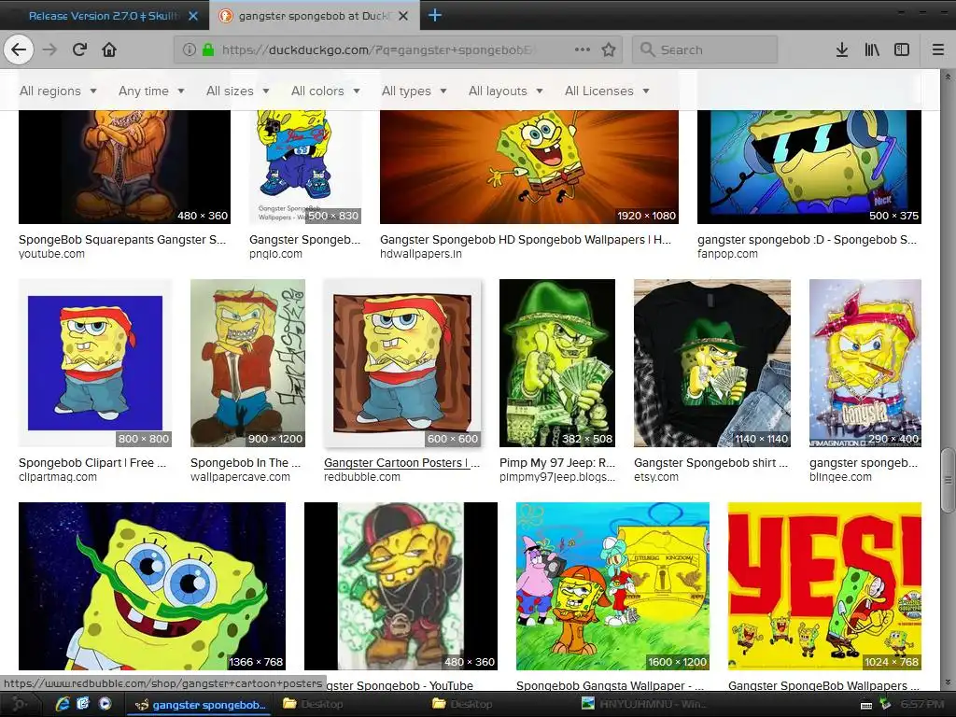The width and height of the screenshot is (956, 717).
Task: Expand the All sizes filter
Action: (x=238, y=91)
